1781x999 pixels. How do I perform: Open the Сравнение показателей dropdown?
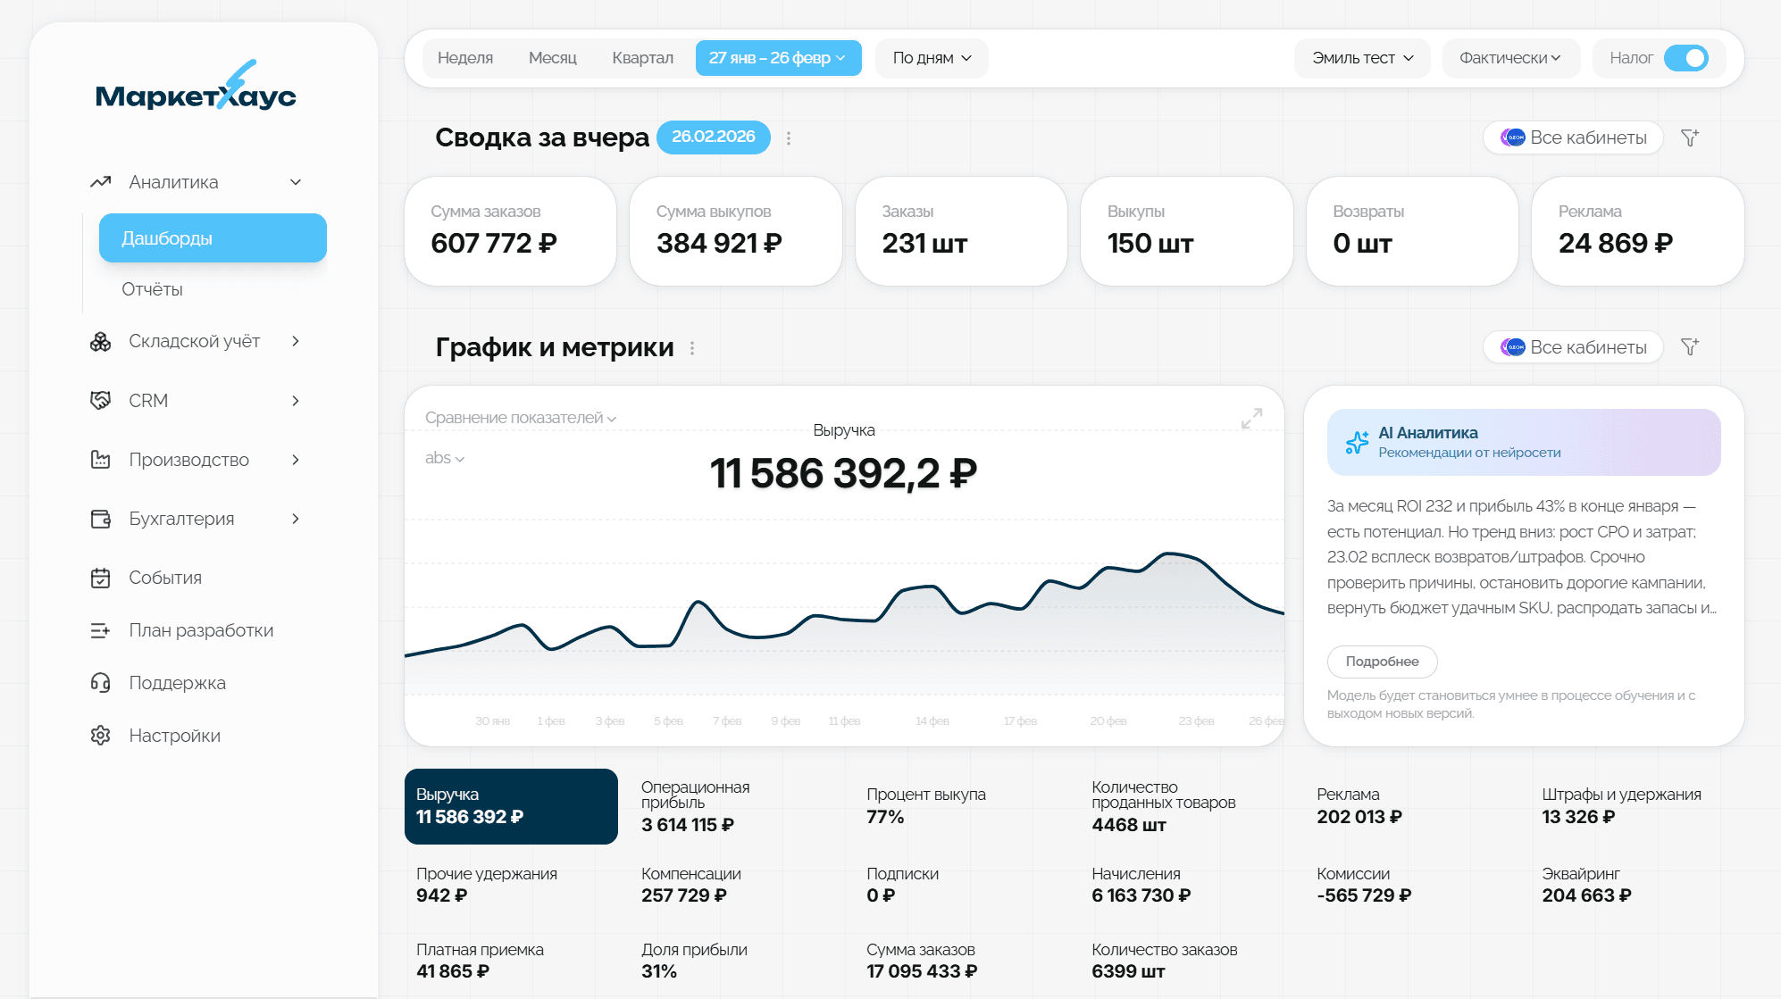coord(521,418)
